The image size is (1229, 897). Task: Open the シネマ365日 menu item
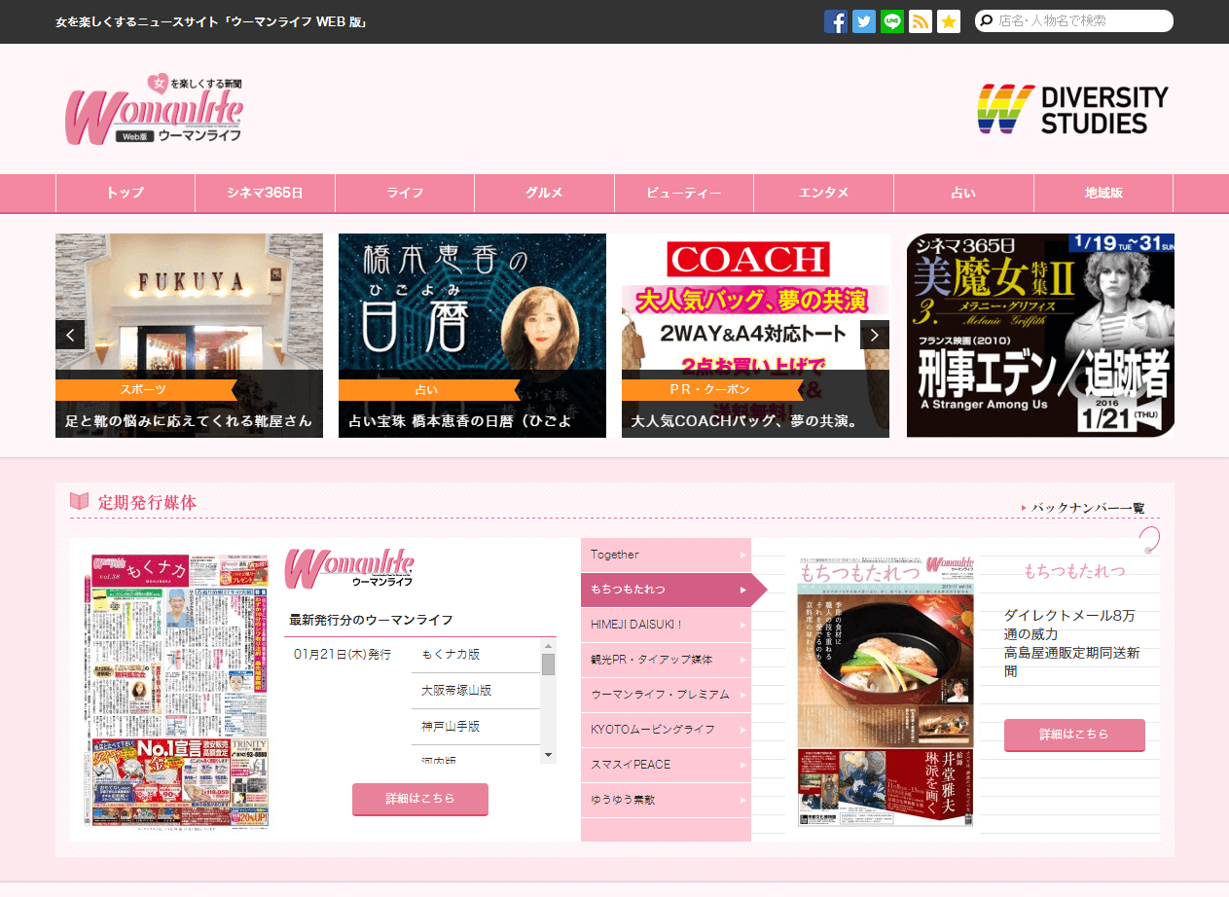266,193
